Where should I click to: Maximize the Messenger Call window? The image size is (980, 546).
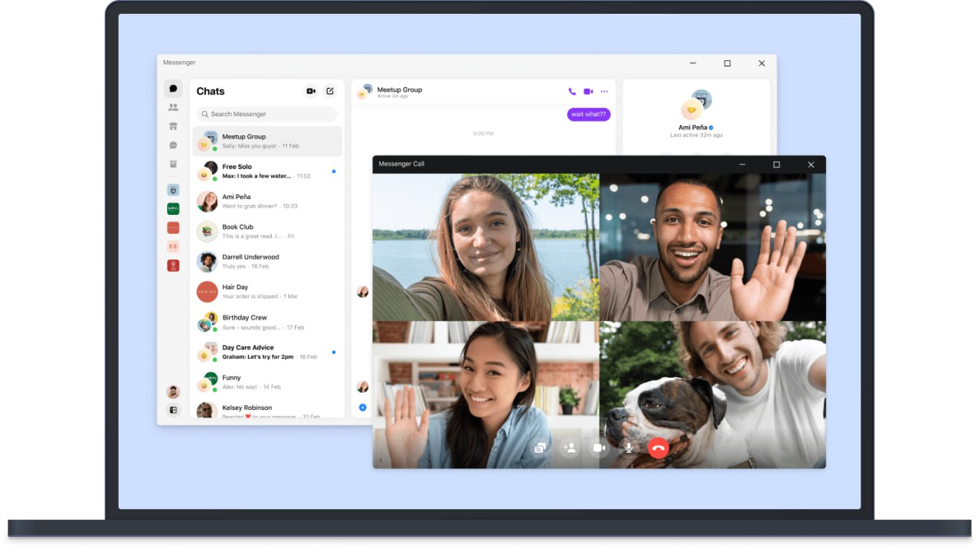pos(776,164)
